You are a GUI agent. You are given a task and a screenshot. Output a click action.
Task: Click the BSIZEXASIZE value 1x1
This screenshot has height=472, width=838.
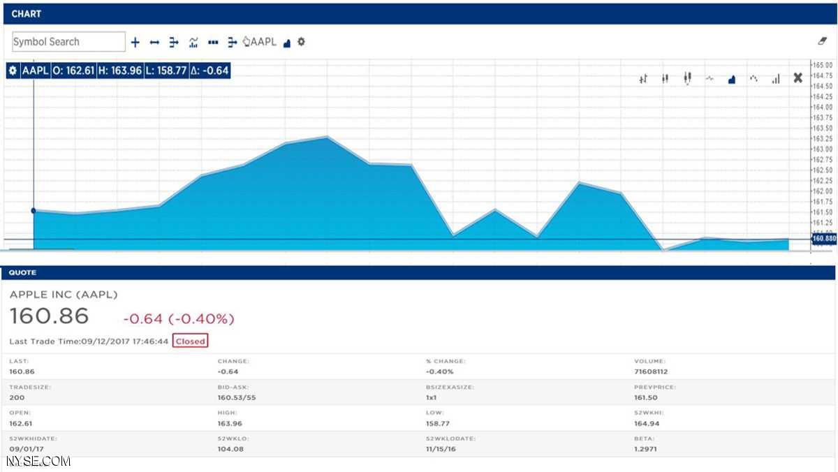coord(432,397)
